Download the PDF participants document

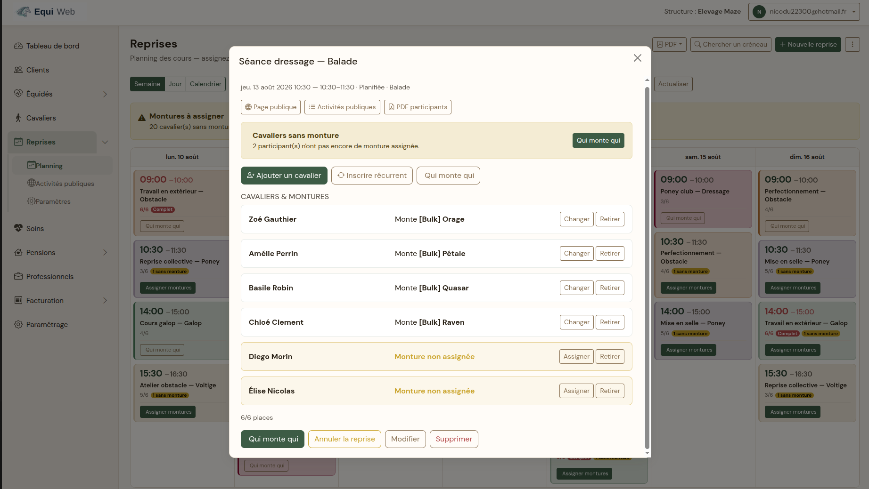(x=418, y=107)
